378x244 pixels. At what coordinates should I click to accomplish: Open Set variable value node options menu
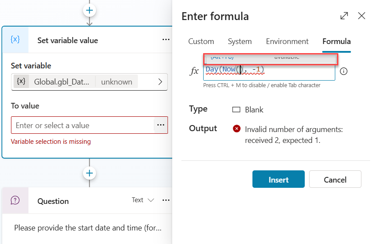pos(166,40)
